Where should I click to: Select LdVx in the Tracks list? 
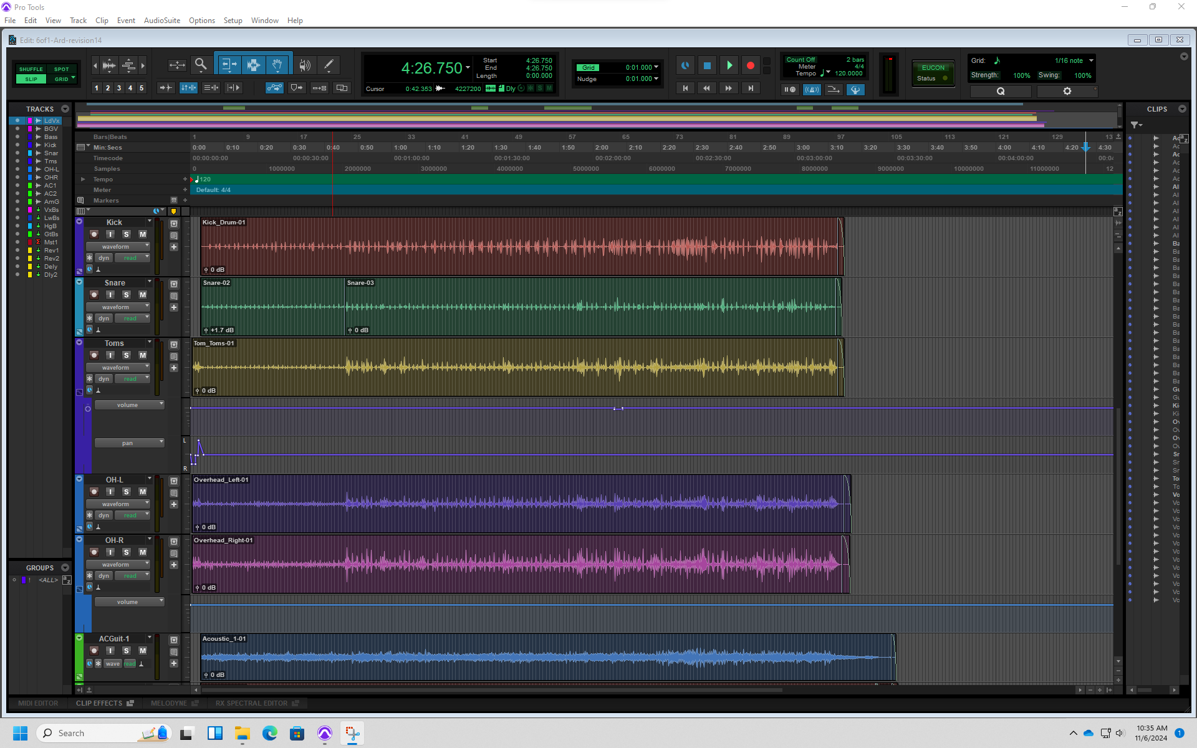(x=52, y=121)
